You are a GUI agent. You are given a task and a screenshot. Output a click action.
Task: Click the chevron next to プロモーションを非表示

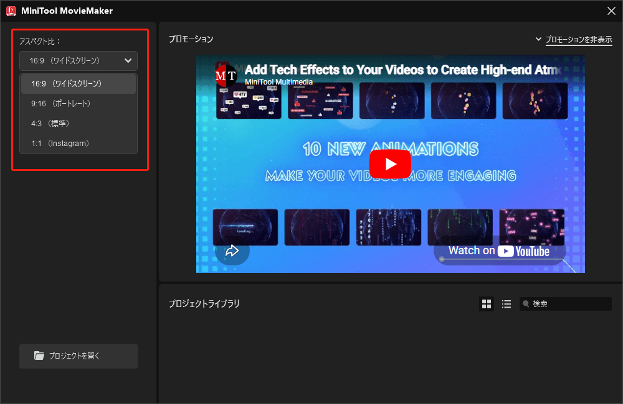(538, 39)
